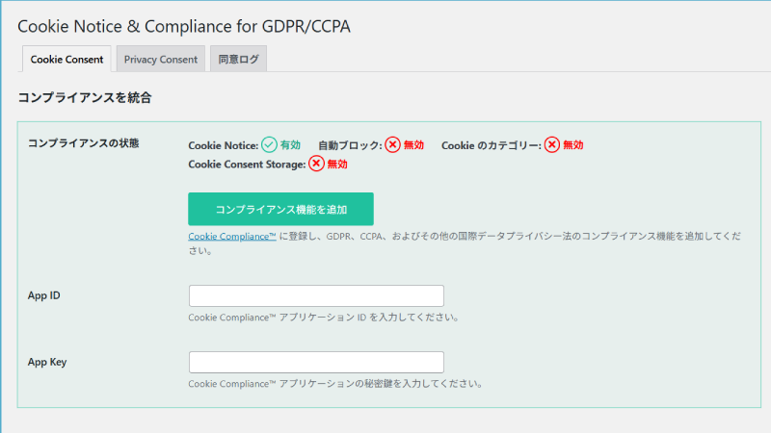771x433 pixels.
Task: Click the Cookie Notice & Compliance page title
Action: pyautogui.click(x=183, y=26)
